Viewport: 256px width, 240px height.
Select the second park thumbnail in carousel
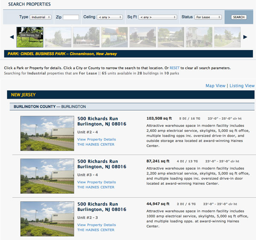click(58, 37)
